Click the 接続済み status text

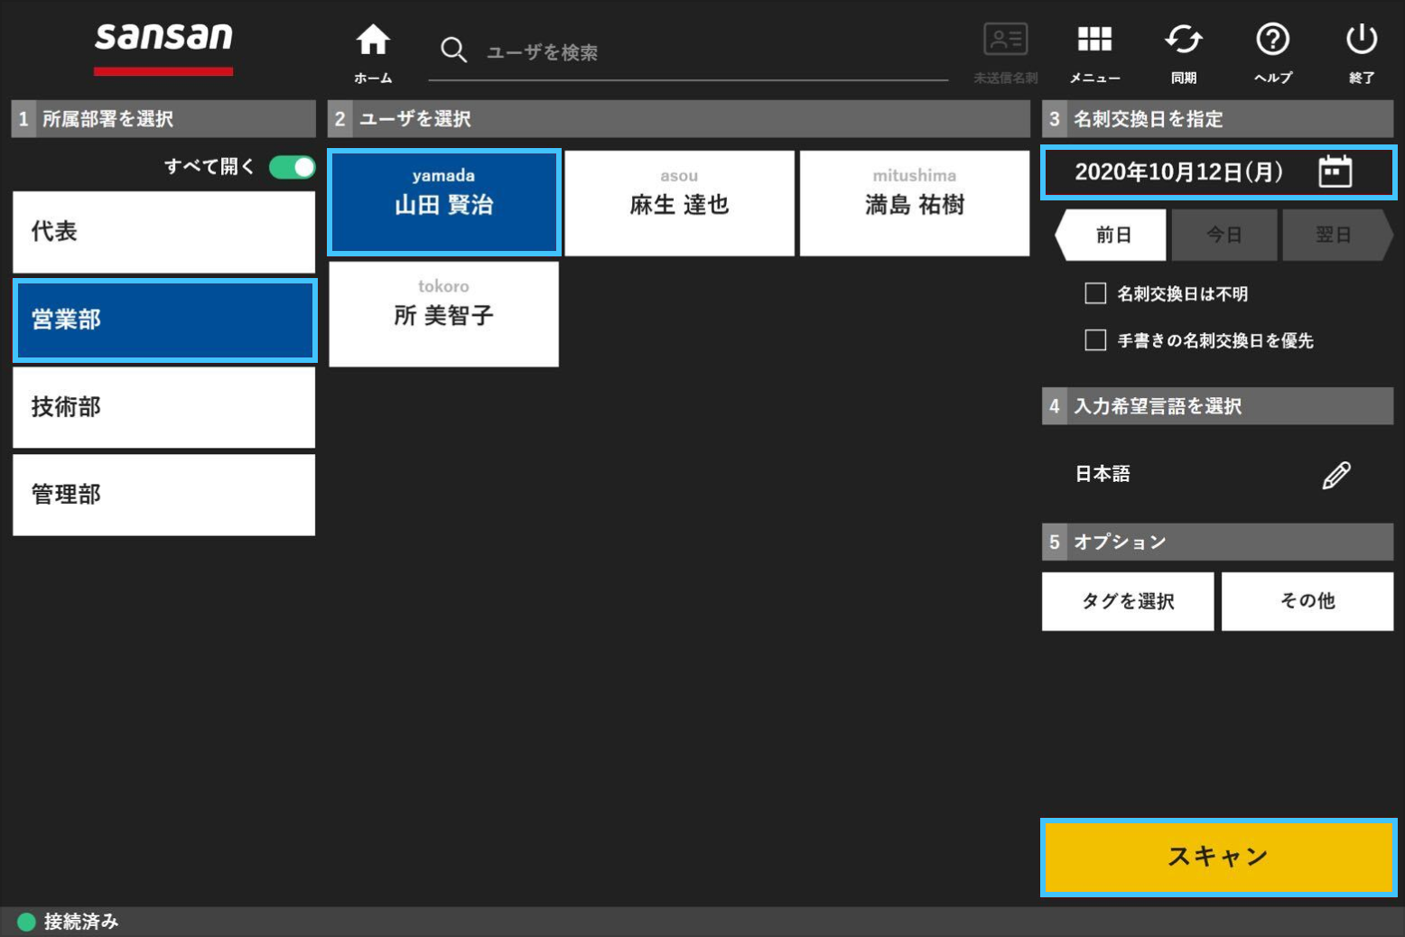coord(81,922)
